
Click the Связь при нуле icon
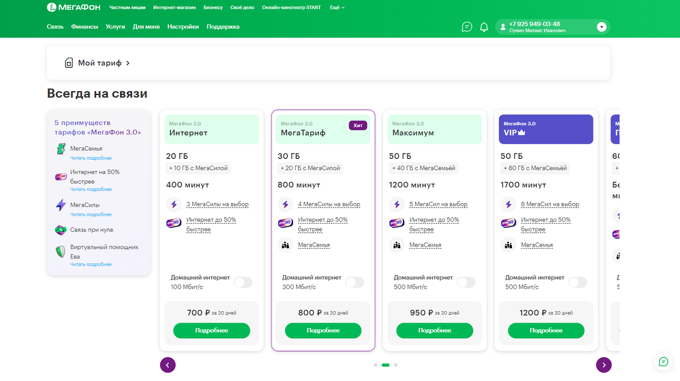click(x=61, y=230)
